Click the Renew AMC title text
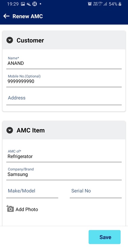 (28, 16)
